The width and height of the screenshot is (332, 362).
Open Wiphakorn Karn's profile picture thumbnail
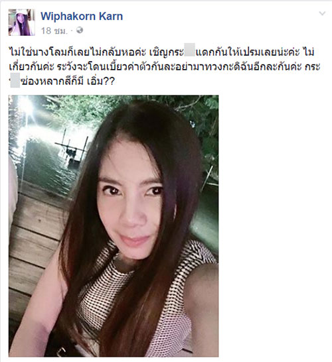pos(22,23)
